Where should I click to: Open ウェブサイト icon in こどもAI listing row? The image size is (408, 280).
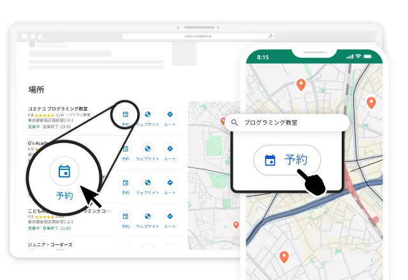pos(147,216)
